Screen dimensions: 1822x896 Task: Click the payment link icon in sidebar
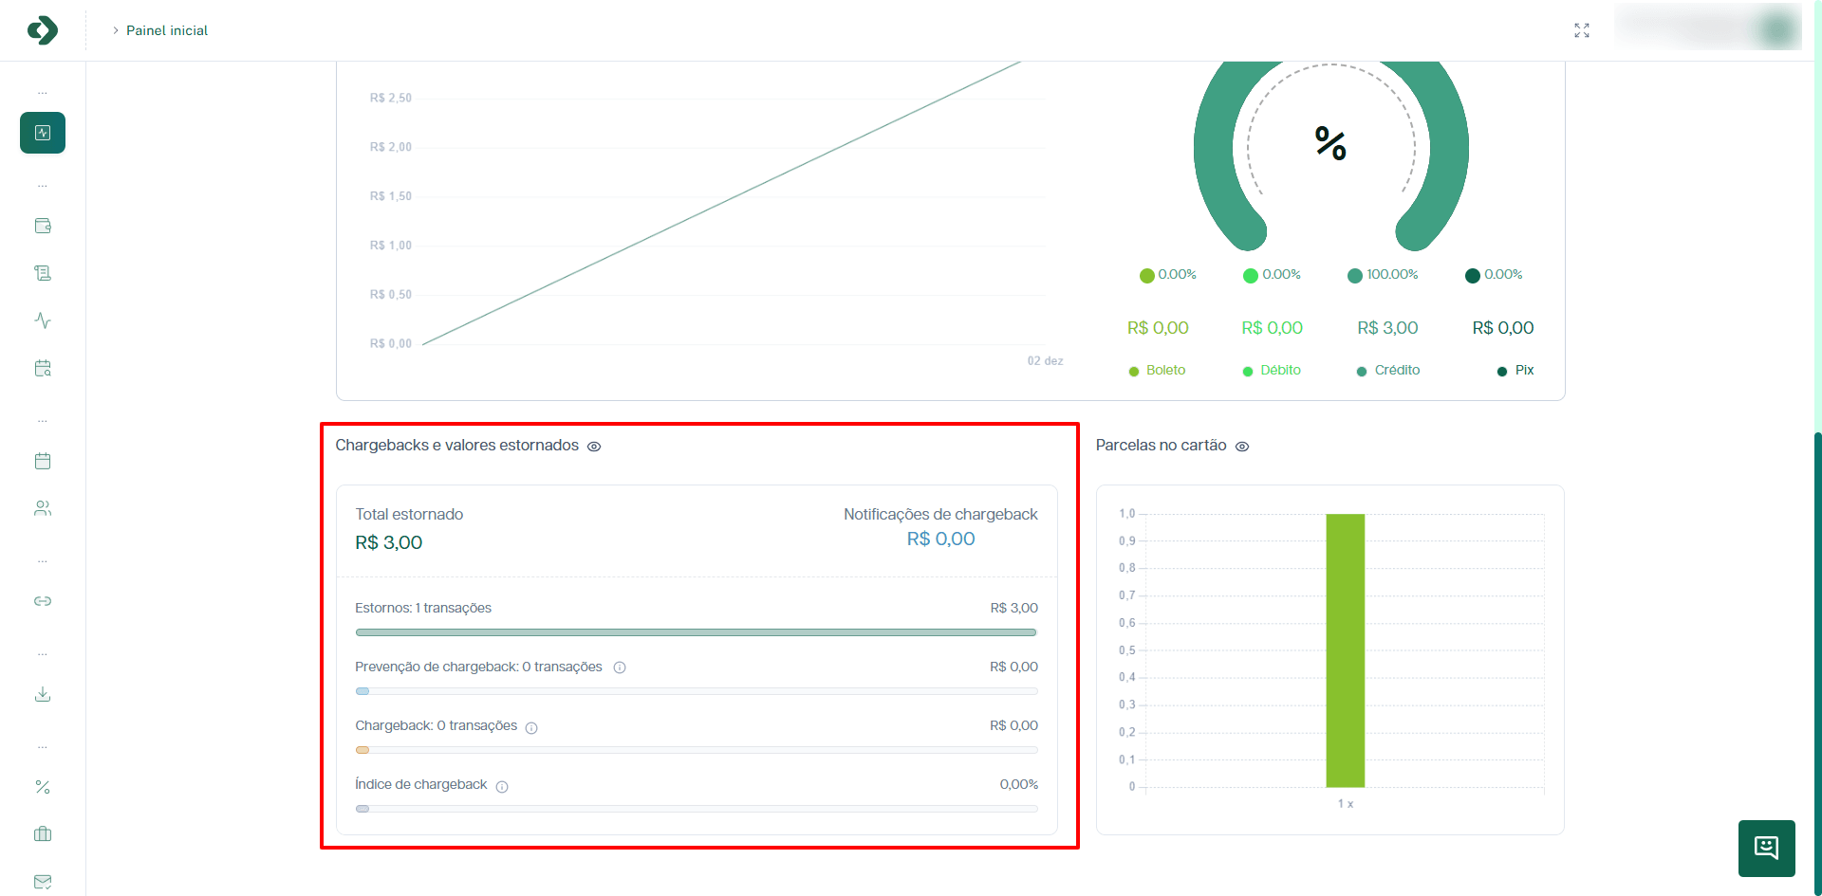pos(42,601)
